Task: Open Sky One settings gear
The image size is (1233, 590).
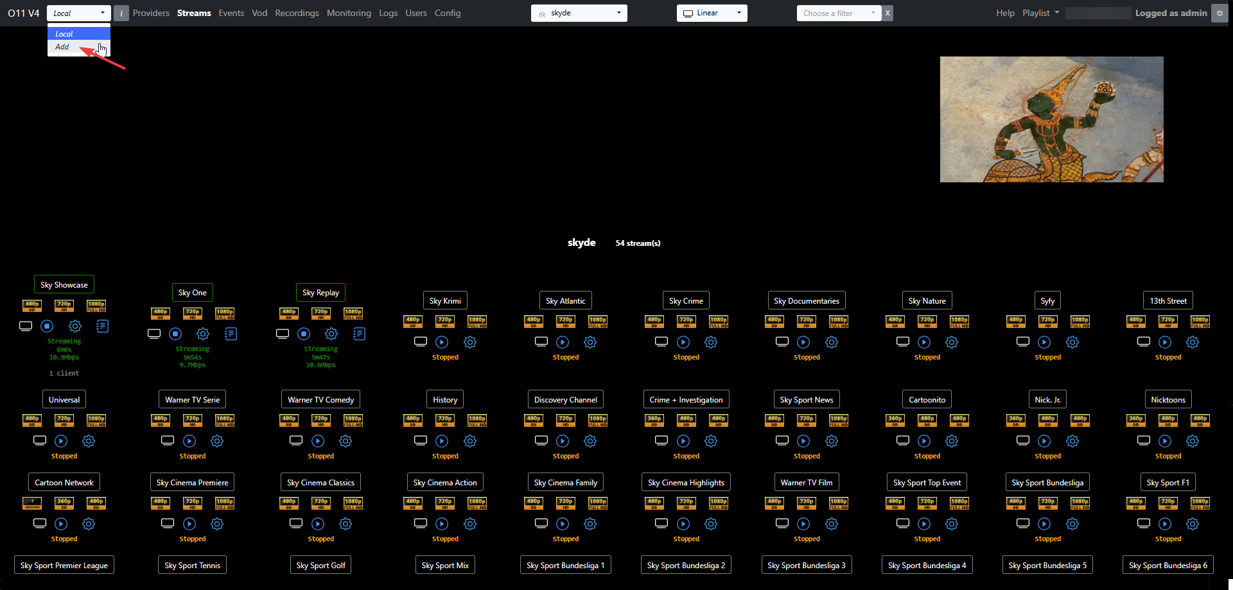Action: tap(203, 334)
